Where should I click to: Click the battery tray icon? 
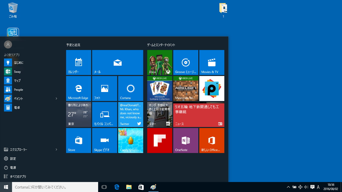[x=294, y=187]
